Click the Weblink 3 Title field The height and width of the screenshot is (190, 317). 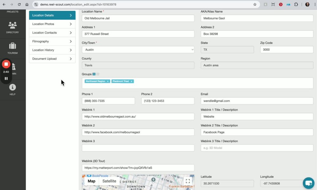(257, 148)
